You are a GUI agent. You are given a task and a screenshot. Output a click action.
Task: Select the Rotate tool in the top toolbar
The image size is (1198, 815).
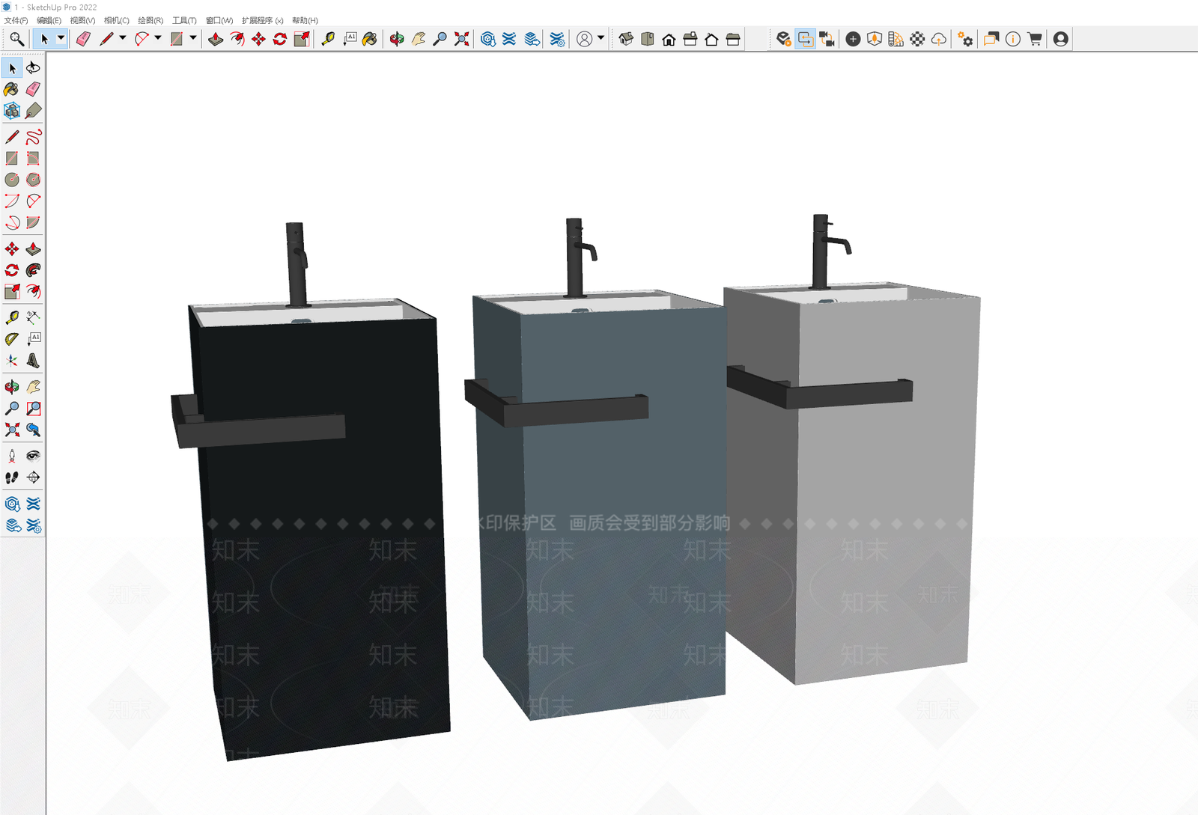click(280, 39)
